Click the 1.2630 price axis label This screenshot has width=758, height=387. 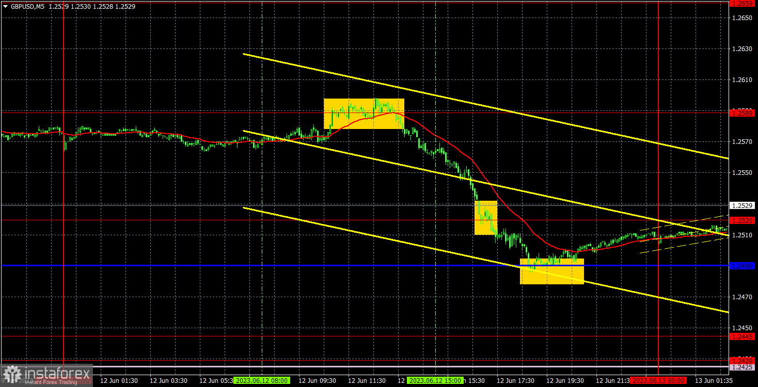tap(741, 49)
